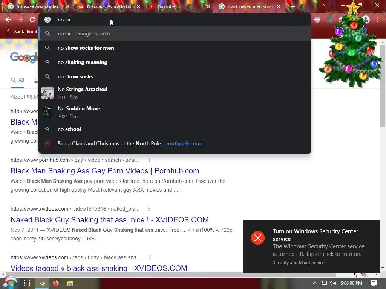The height and width of the screenshot is (289, 386).
Task: Close the first google.co tab
Action: (x=68, y=6)
